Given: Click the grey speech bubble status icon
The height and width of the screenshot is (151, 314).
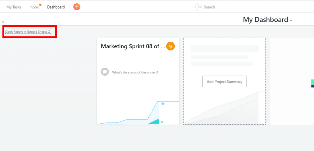Looking at the screenshot, I should 105,72.
